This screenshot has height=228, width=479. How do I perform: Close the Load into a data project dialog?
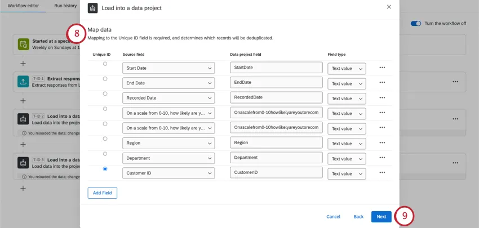click(x=388, y=7)
